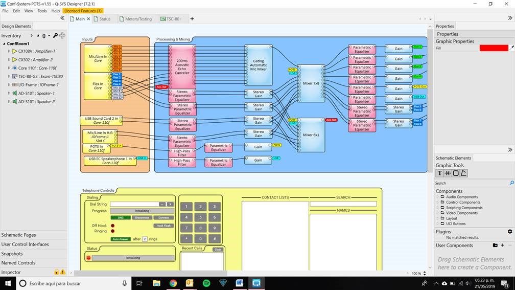Click the fill color eyedropper icon
The image size is (515, 290).
click(x=512, y=48)
